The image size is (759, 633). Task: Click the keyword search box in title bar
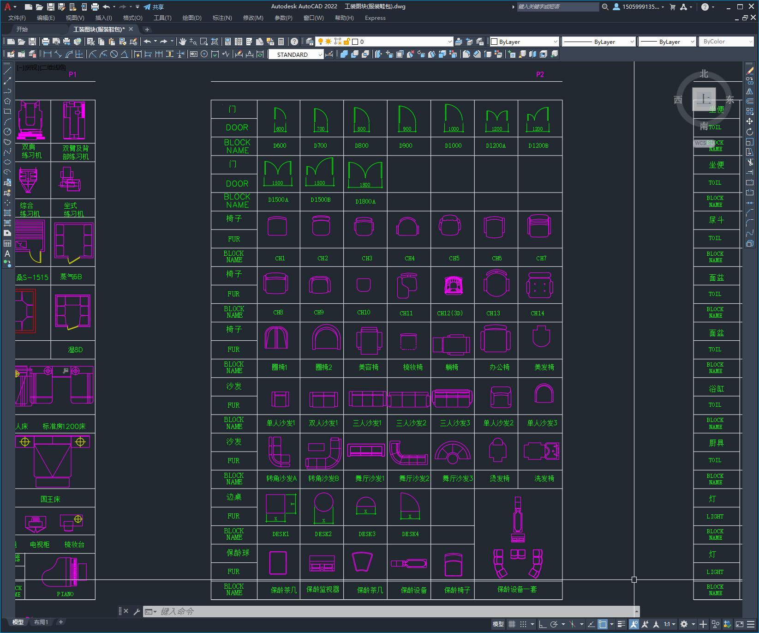[x=558, y=7]
